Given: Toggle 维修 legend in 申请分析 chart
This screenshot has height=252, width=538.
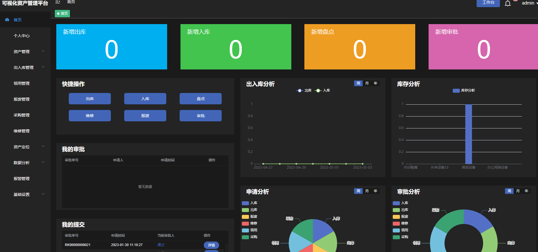Looking at the screenshot, I should (x=250, y=223).
